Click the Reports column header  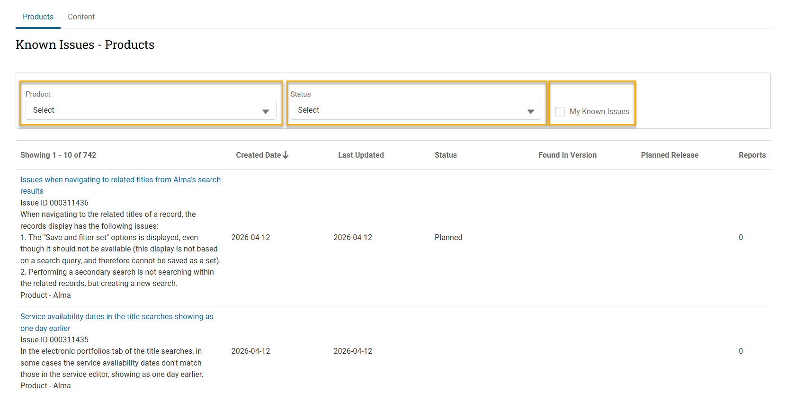(x=752, y=155)
